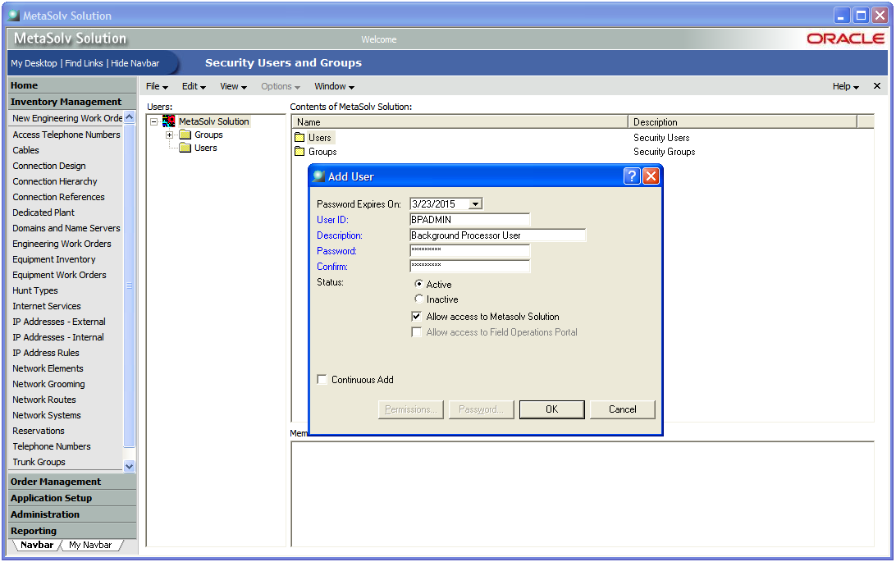Click inside the User ID input field
Screen dimensions: 896x562
[x=469, y=219]
